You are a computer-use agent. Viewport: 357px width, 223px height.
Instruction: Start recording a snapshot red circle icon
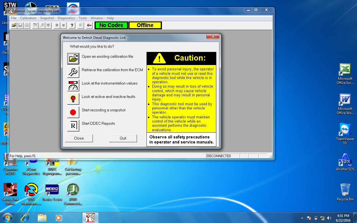73,112
